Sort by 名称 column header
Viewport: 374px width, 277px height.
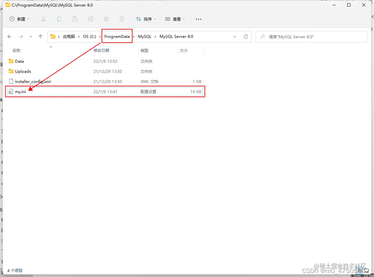(16, 50)
